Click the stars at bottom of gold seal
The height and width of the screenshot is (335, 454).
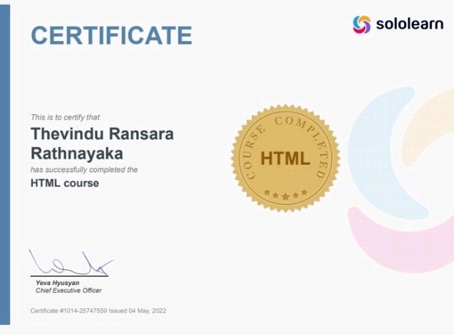tap(285, 195)
